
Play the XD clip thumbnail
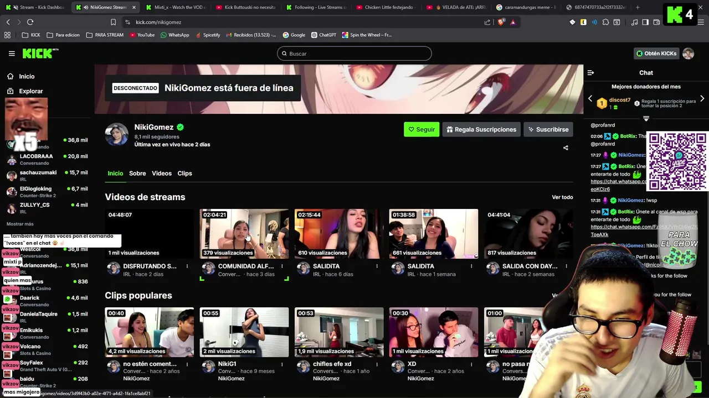click(x=434, y=332)
